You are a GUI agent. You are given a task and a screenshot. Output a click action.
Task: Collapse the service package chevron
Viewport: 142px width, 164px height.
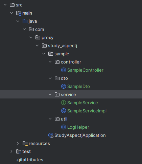[50, 94]
